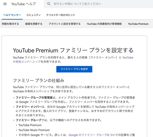This screenshot has width=153, height=137.
Task: Click the search magnifier icon
Action: tap(49, 4)
